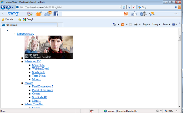
Task: Open a new blank tab
Action: 60,25
